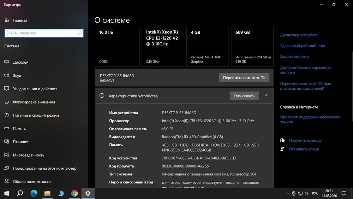
Task: Switch the РУС input language indicator
Action: click(x=315, y=193)
